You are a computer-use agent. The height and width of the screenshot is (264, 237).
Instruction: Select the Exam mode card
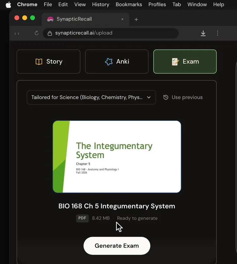pyautogui.click(x=185, y=61)
